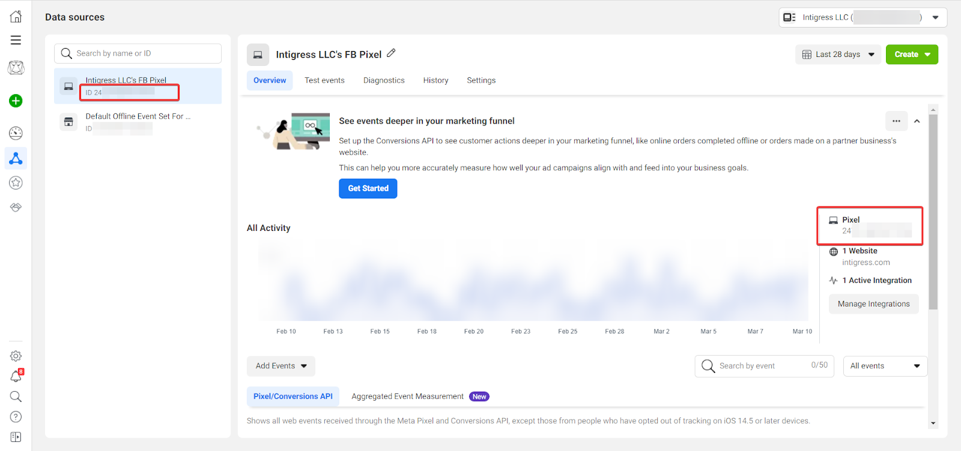Click the activity icon next to Active Integration
Viewport: 961px width, 451px height.
(834, 280)
